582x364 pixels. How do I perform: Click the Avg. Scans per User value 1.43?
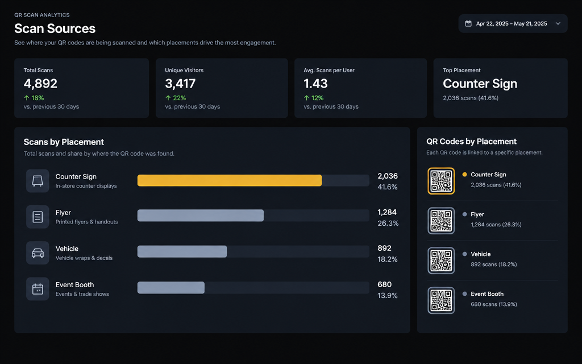(315, 84)
